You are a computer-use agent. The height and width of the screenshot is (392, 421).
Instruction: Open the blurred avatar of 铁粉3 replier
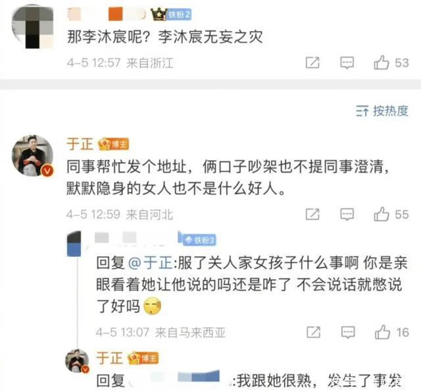[x=74, y=243]
